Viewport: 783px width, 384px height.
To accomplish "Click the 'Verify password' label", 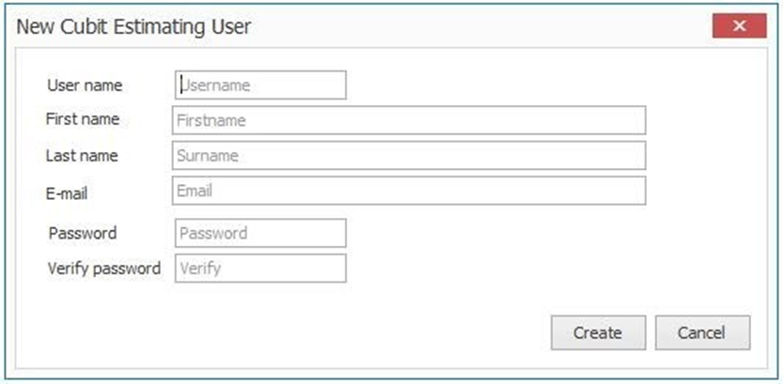I will point(104,269).
